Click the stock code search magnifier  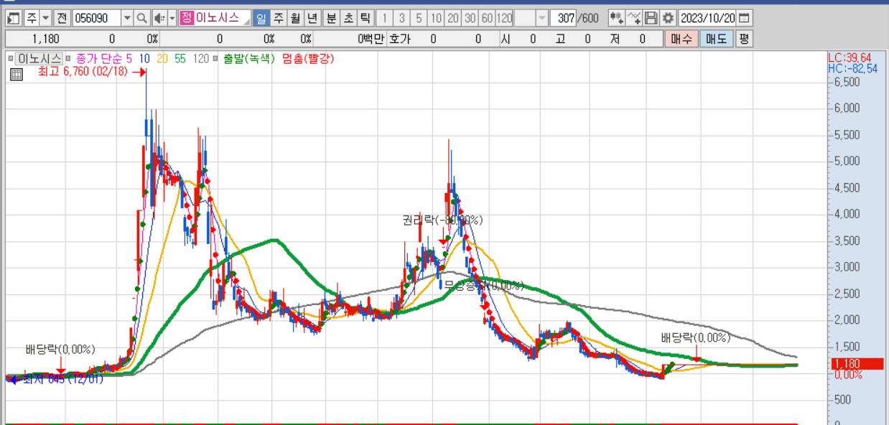pos(142,18)
